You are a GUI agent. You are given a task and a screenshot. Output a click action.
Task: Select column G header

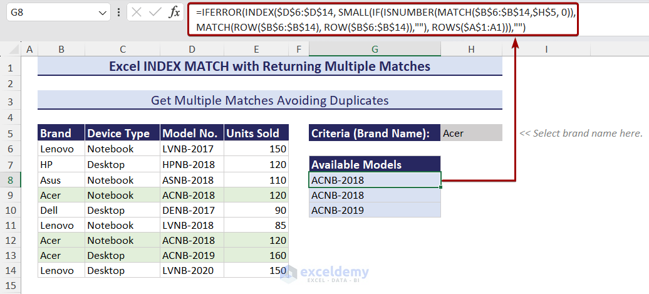tap(375, 50)
